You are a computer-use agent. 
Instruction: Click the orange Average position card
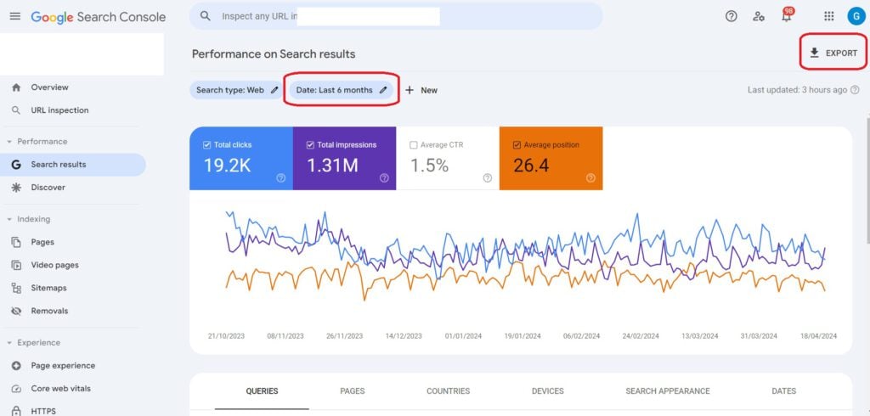coord(551,159)
